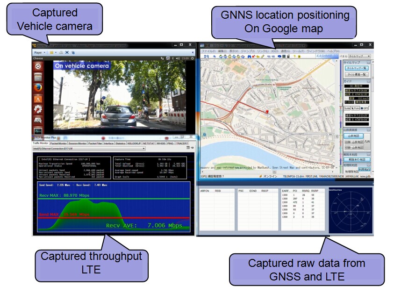Screen dimensions: 401x287
Task: Click the pencil edit tool in Kashmir toolbar
Action: point(262,56)
